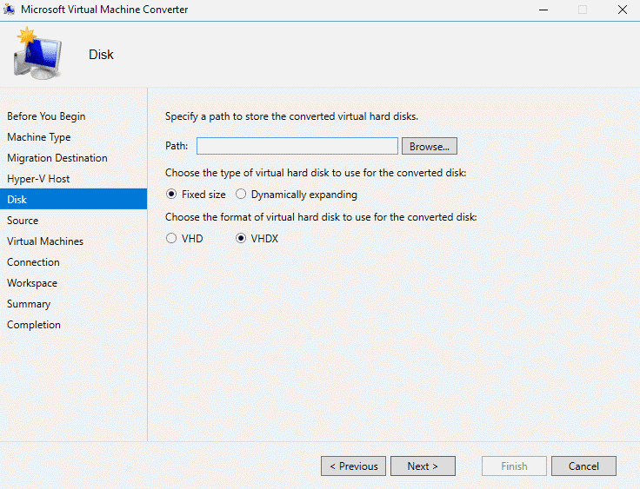
Task: Go back with the Previous button
Action: (354, 466)
